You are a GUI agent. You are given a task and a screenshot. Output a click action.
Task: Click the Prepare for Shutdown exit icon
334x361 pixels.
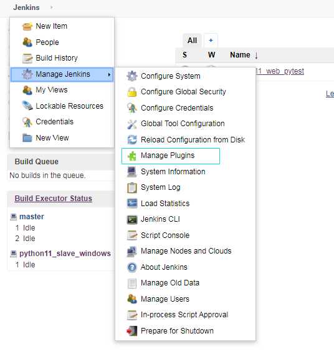coord(132,331)
